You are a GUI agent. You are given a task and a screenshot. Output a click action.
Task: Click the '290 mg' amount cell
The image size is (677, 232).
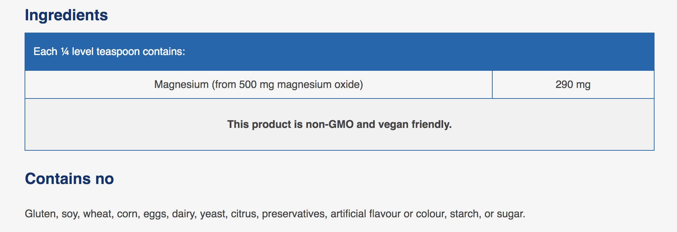click(x=573, y=84)
